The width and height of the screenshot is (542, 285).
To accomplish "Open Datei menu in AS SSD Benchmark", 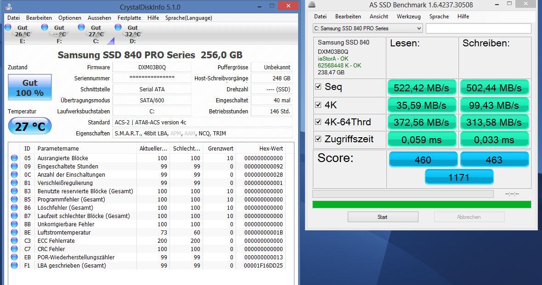I will point(321,16).
